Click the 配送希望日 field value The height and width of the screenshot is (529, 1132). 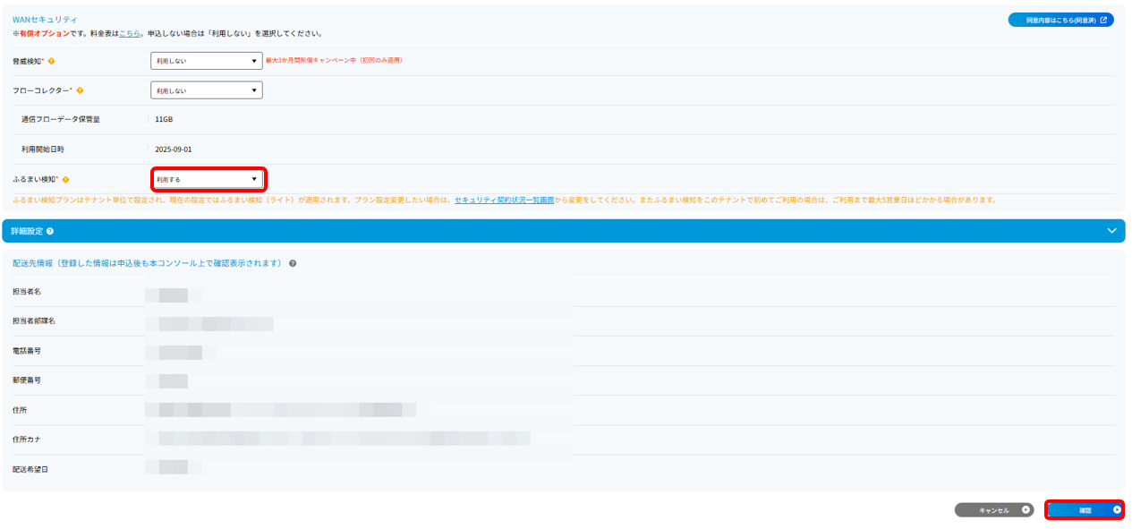tap(174, 466)
